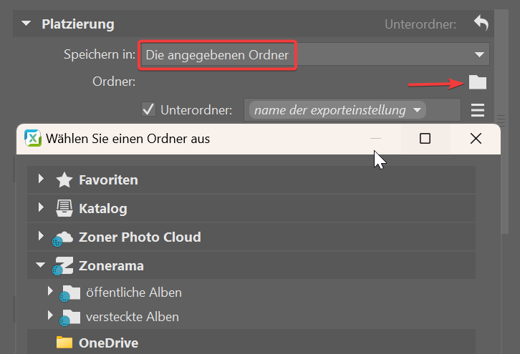Expand the öffentliche Alben folder
This screenshot has height=354, width=520.
click(50, 291)
